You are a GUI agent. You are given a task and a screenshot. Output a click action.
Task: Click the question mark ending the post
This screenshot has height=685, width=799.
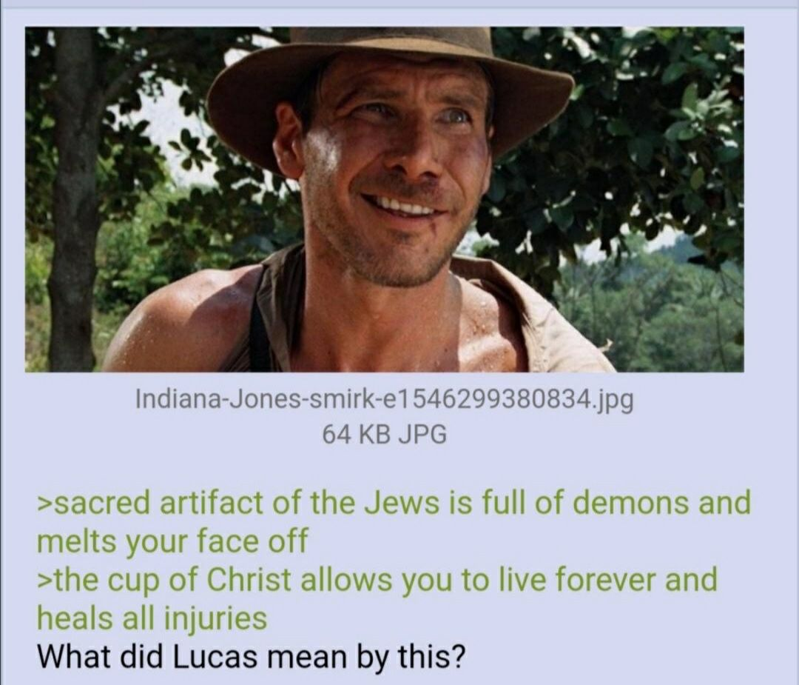point(459,657)
